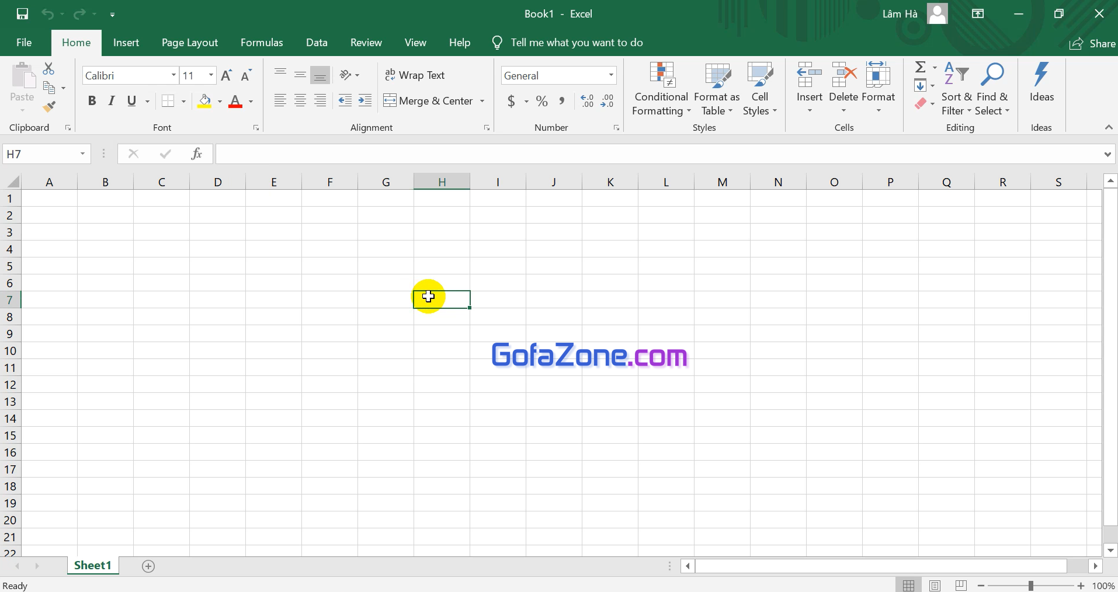Click the Wrap Text button
Screen dimensions: 1118x592
tap(415, 75)
